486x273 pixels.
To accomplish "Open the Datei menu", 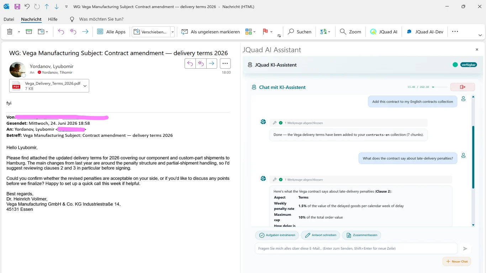I will pos(9,19).
